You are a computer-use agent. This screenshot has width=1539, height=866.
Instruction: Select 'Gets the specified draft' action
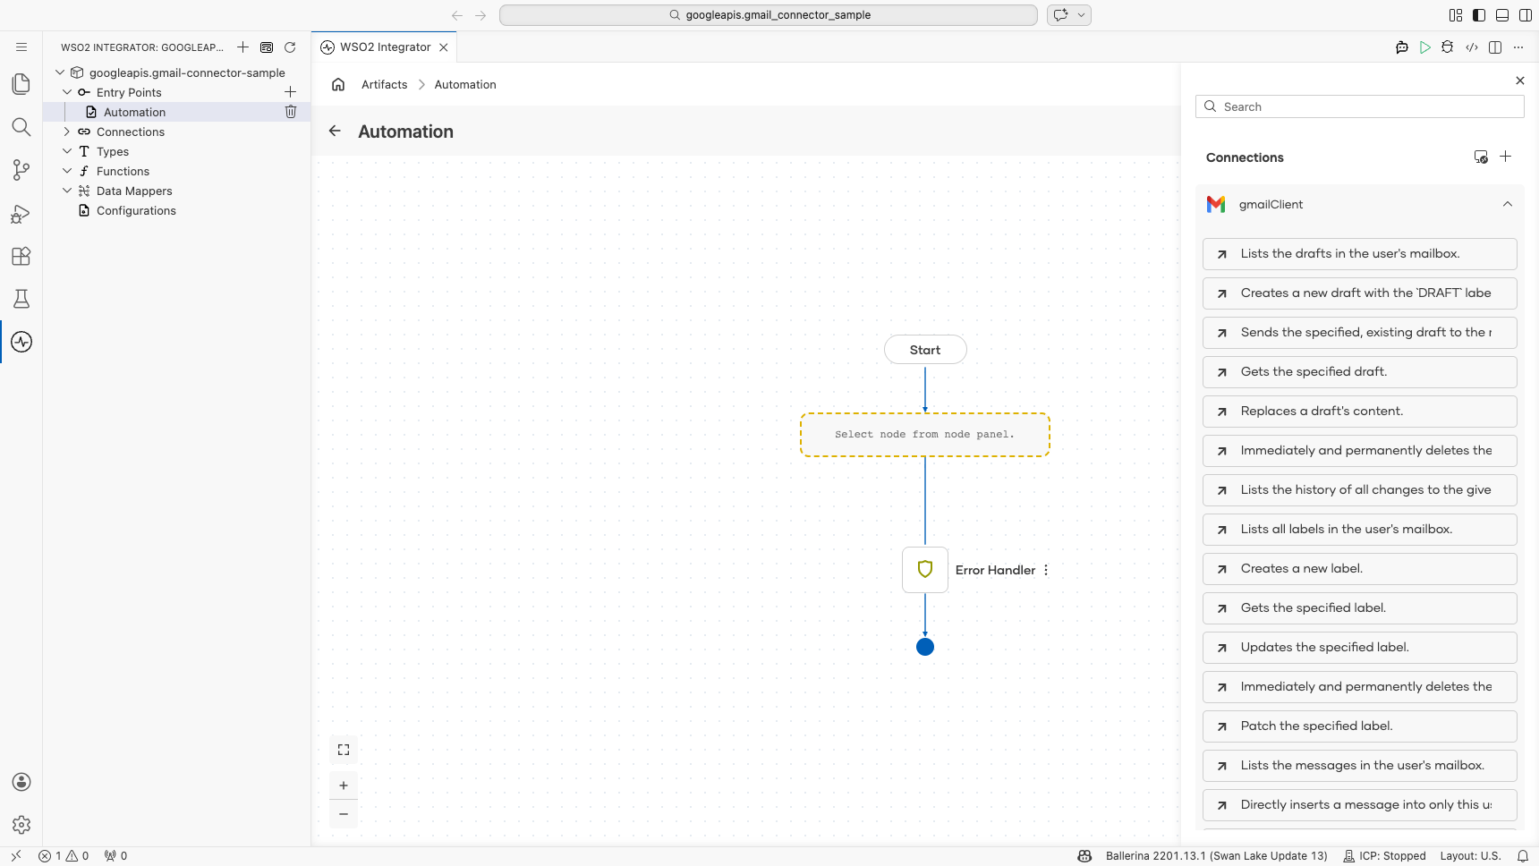click(x=1360, y=372)
